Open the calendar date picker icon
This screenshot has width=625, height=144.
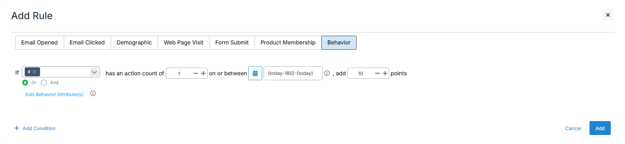(x=255, y=73)
